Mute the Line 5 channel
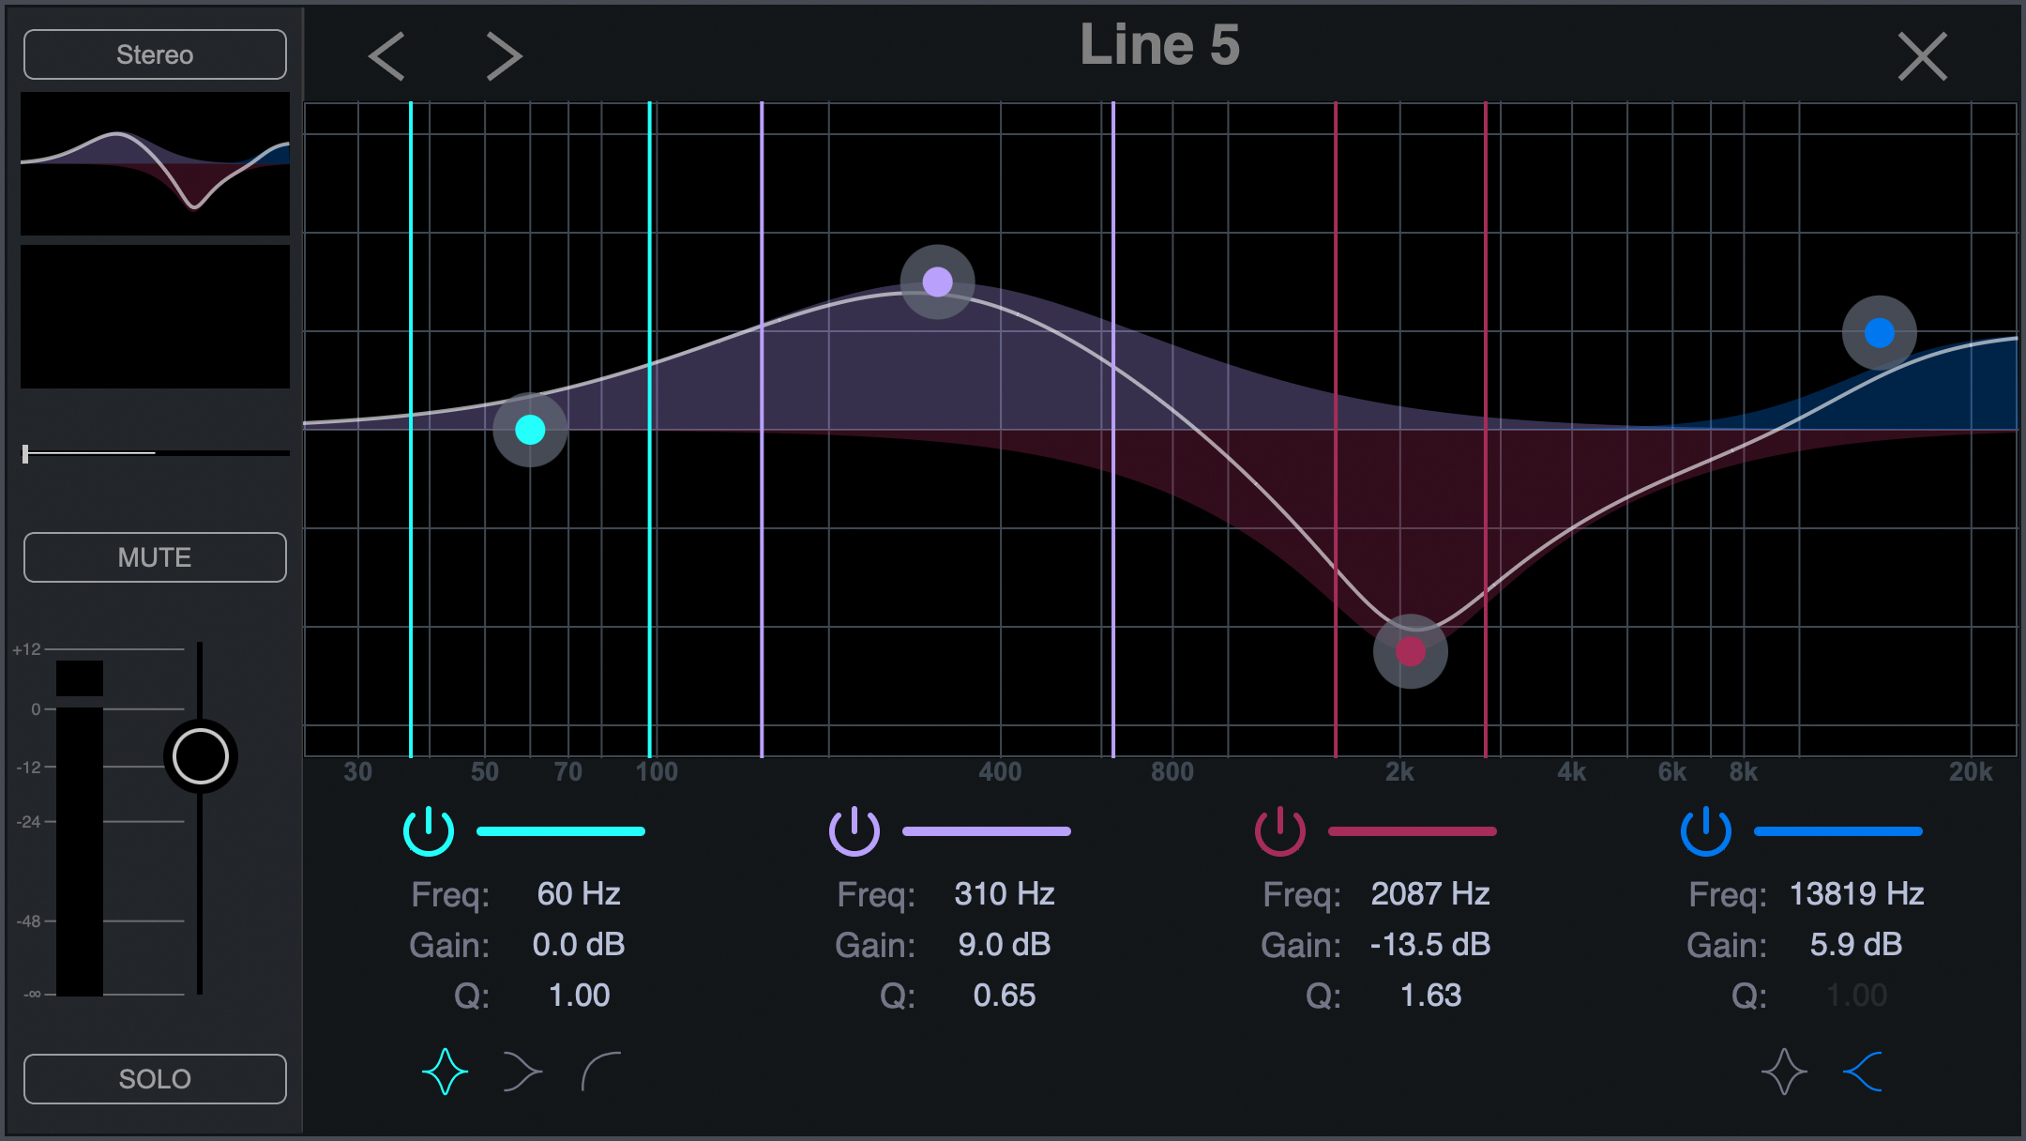 pyautogui.click(x=155, y=557)
